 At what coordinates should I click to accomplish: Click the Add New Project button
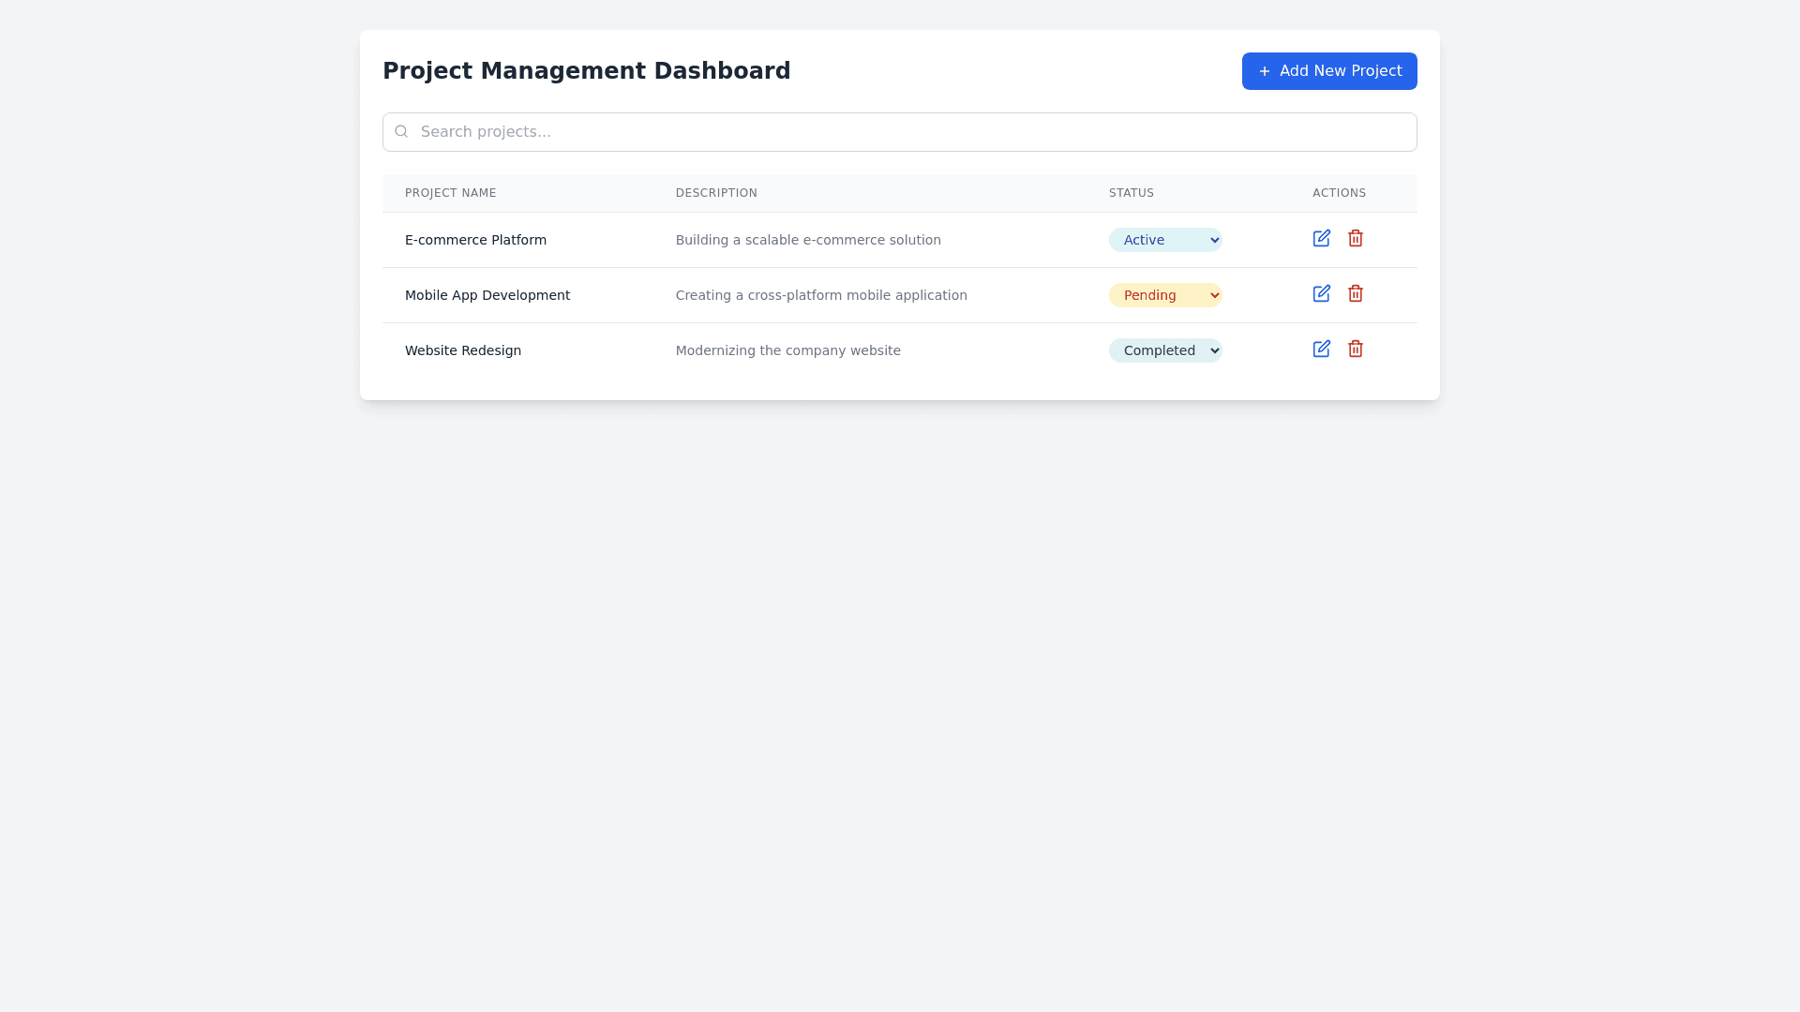point(1328,71)
